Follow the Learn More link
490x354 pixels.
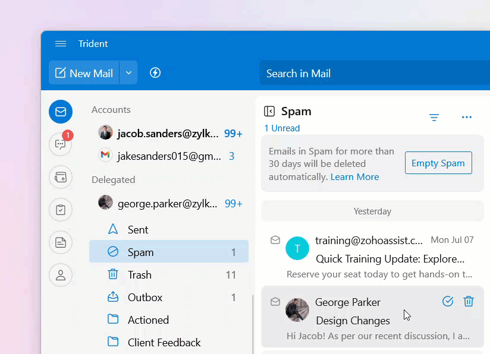tap(354, 177)
